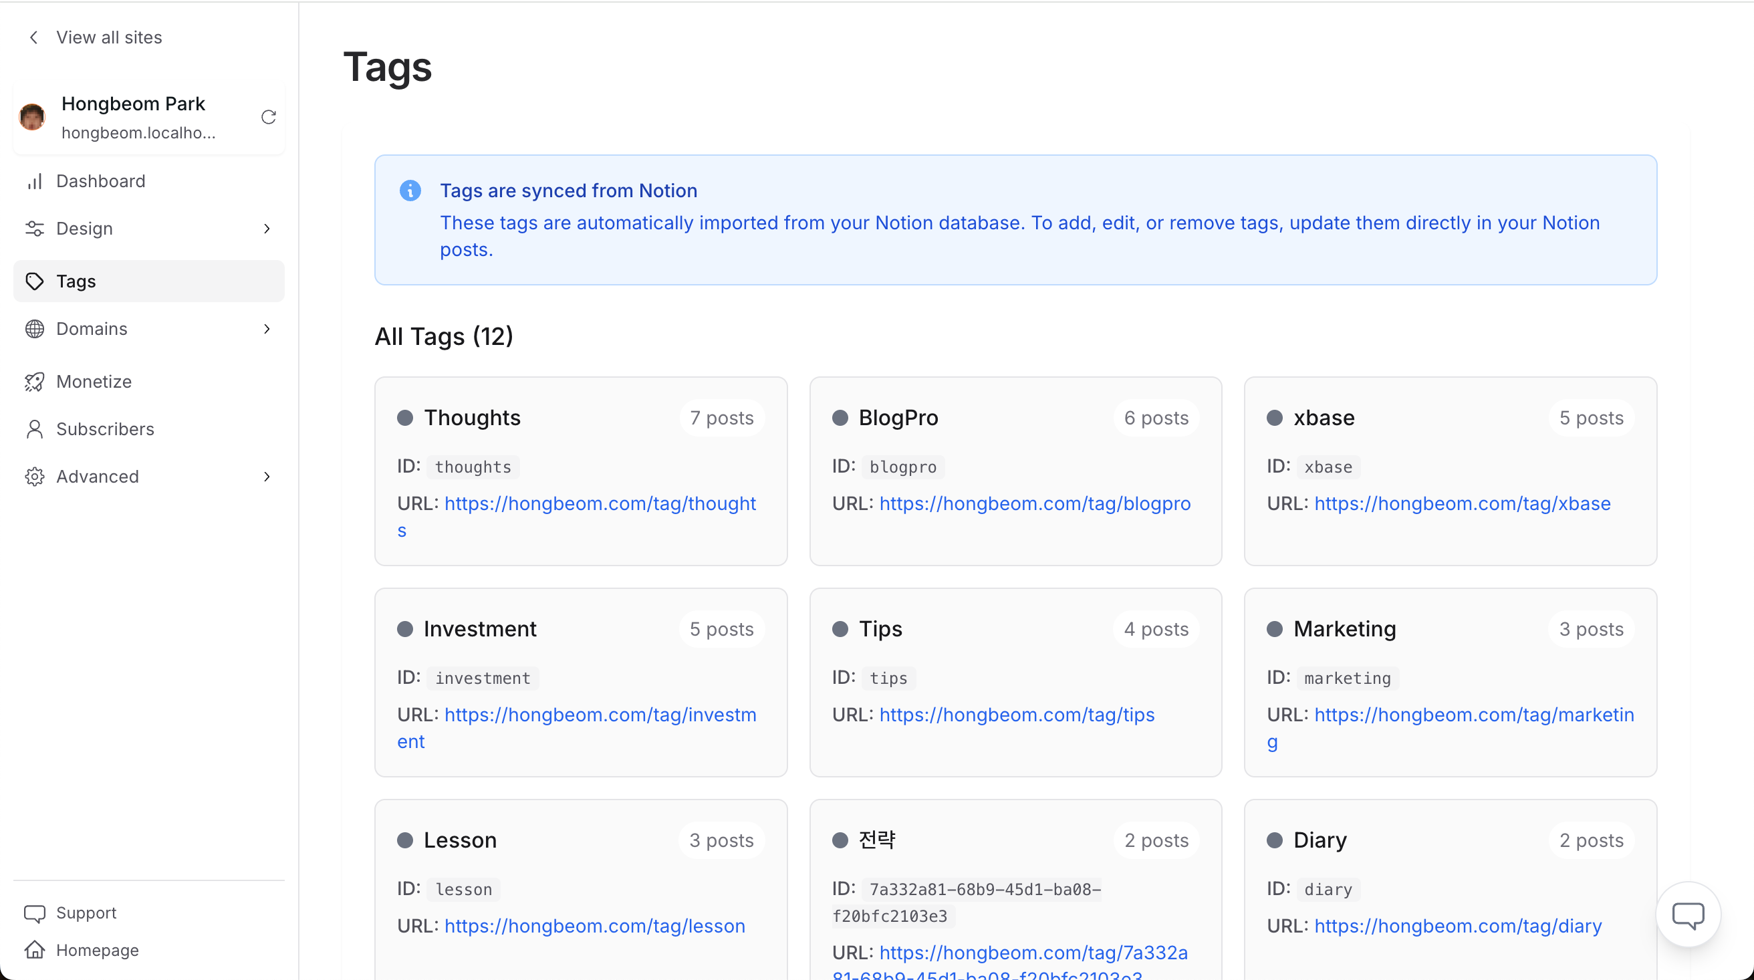Image resolution: width=1754 pixels, height=980 pixels.
Task: Click the Tags label icon in the sidebar
Action: point(35,281)
